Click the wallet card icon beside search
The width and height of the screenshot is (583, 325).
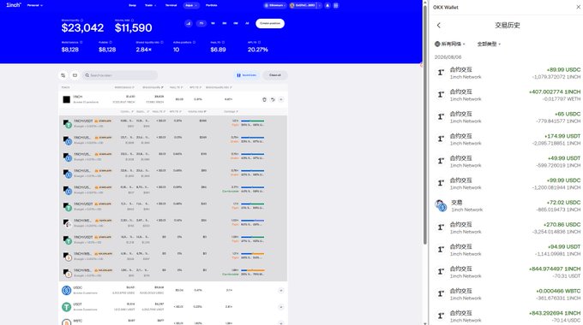(75, 75)
